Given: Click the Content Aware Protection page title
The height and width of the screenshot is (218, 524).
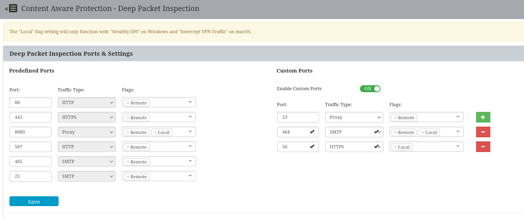Looking at the screenshot, I should pos(110,8).
